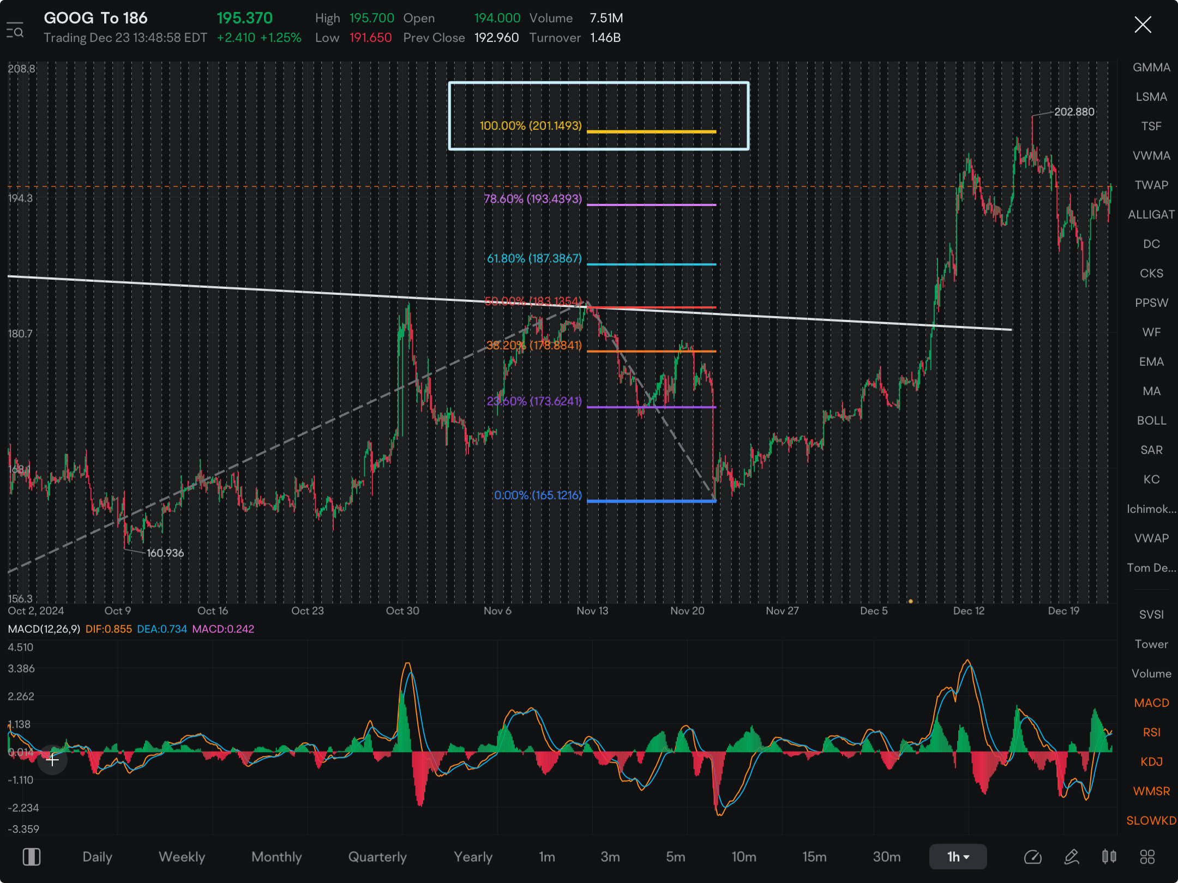Screen dimensions: 1178x883
Task: Toggle the split panel layout icon
Action: click(31, 857)
